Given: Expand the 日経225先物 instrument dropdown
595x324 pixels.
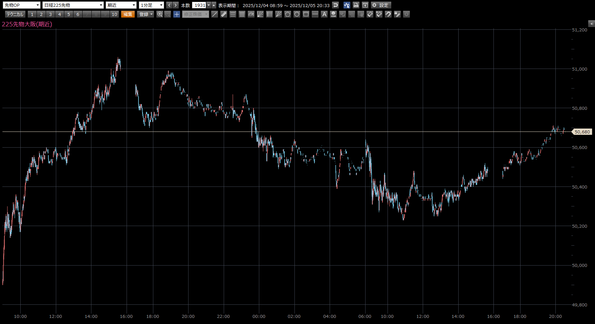Looking at the screenshot, I should pos(73,5).
